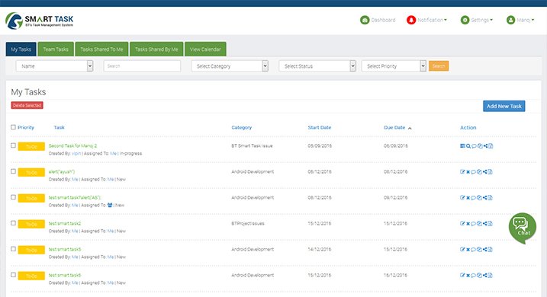The image size is (547, 297).
Task: Click the red Delete Selected button
Action: point(27,105)
